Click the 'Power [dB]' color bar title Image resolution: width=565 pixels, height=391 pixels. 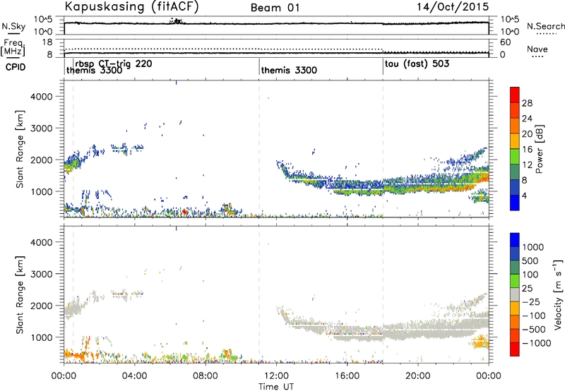click(x=540, y=149)
